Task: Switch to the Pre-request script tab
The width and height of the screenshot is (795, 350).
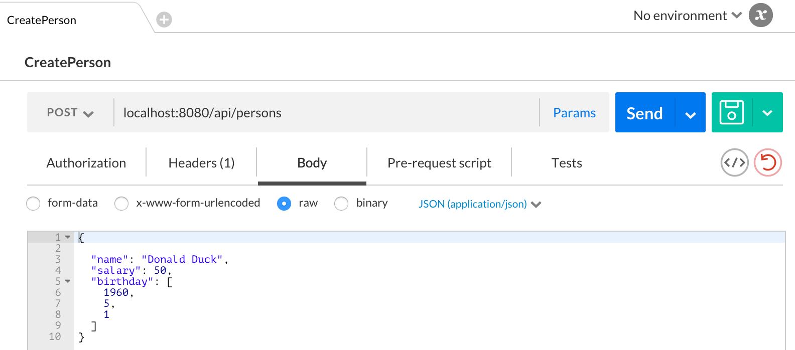Action: coord(439,163)
